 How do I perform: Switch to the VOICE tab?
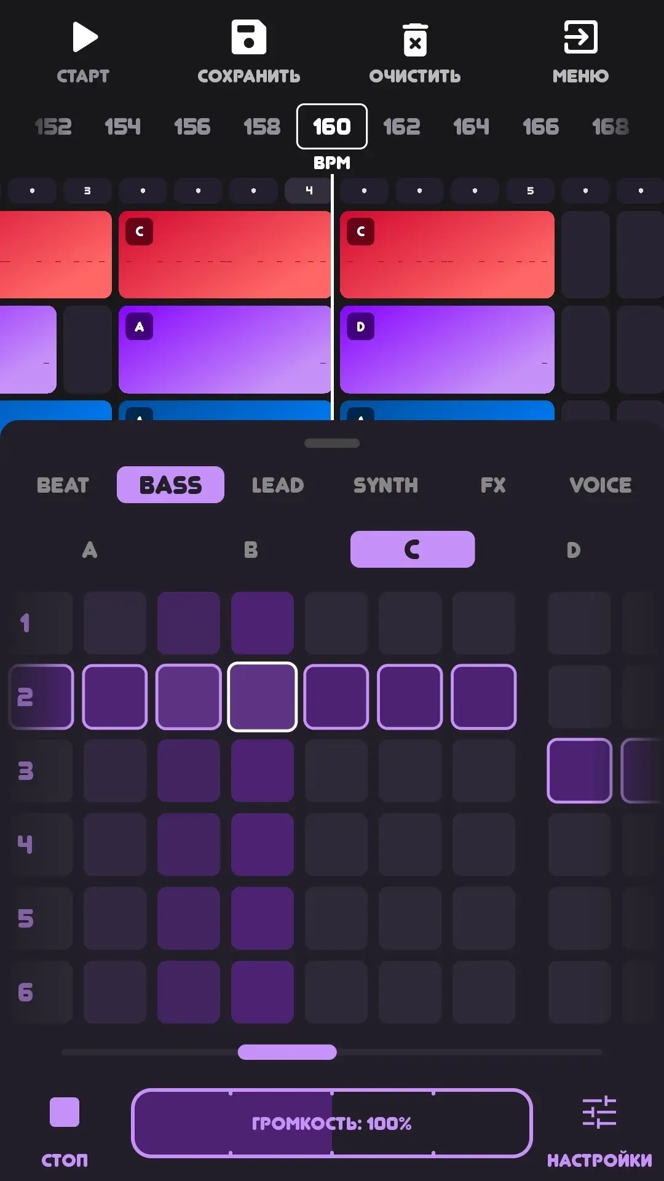click(x=601, y=485)
